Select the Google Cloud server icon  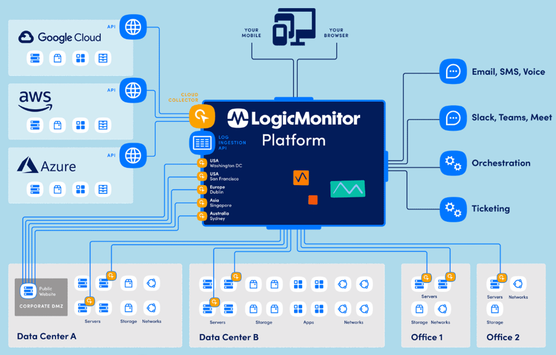35,58
